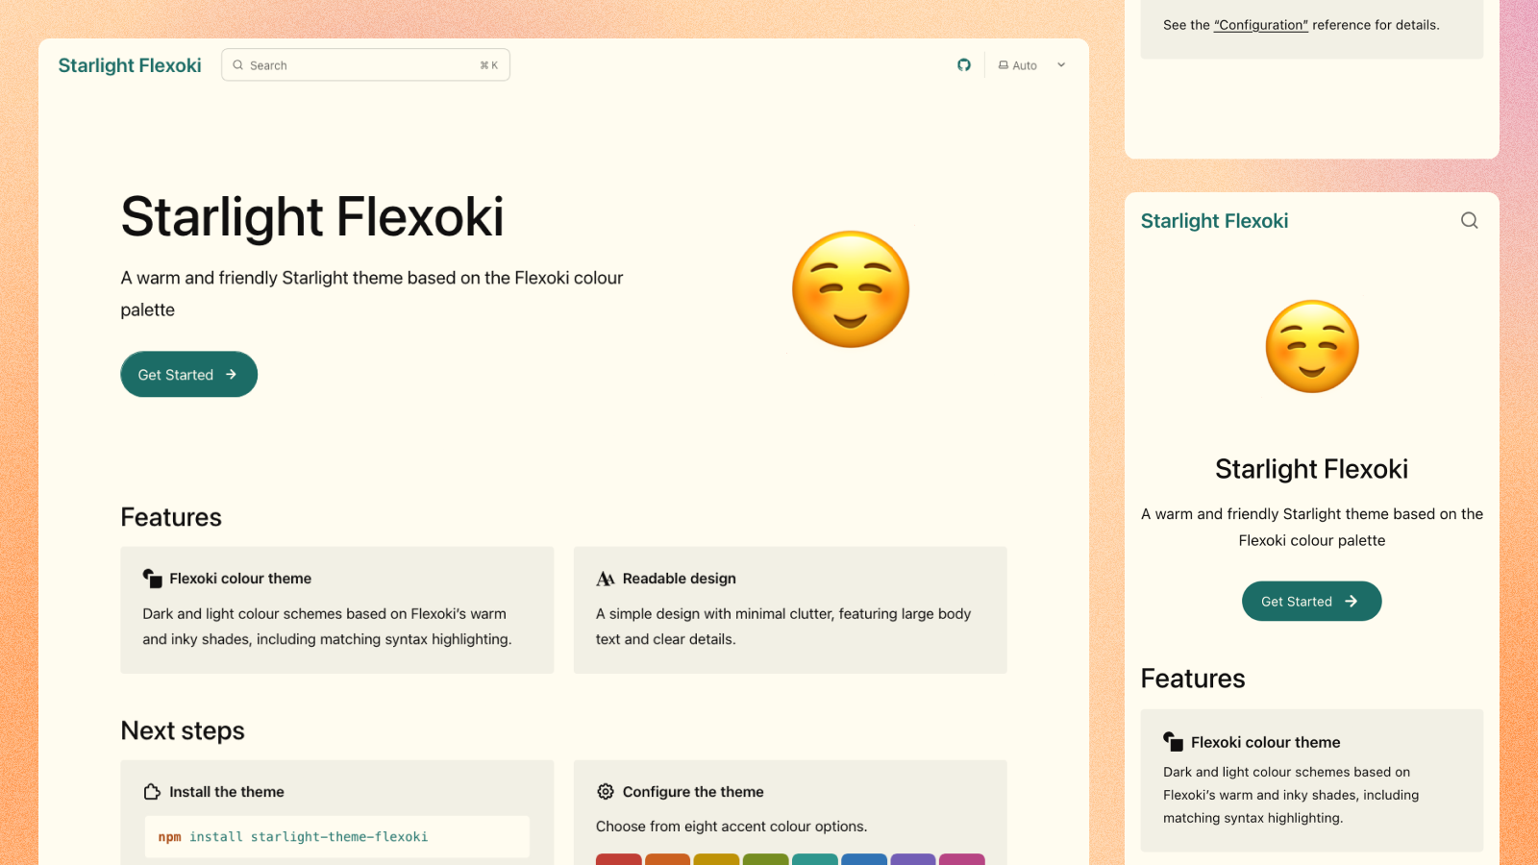
Task: Select the purple accent colour swatch
Action: coord(913,859)
